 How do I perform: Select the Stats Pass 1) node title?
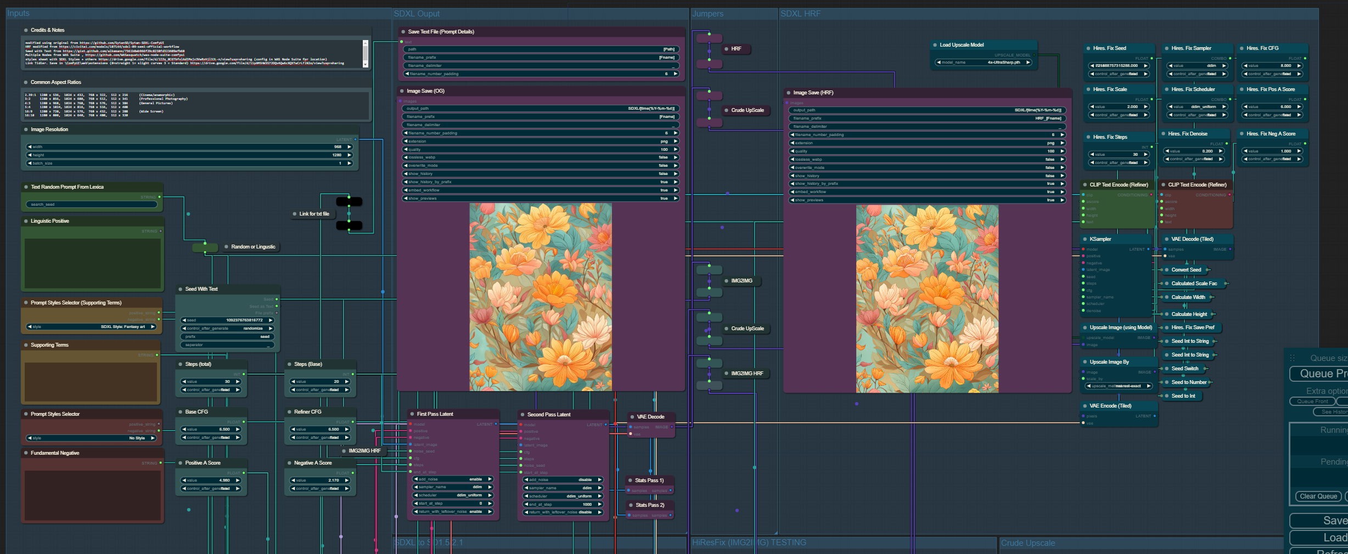[649, 480]
